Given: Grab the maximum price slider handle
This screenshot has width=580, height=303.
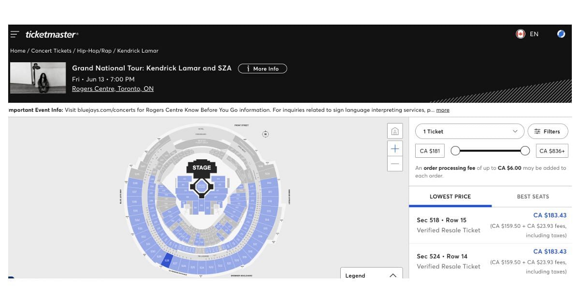Looking at the screenshot, I should 525,151.
